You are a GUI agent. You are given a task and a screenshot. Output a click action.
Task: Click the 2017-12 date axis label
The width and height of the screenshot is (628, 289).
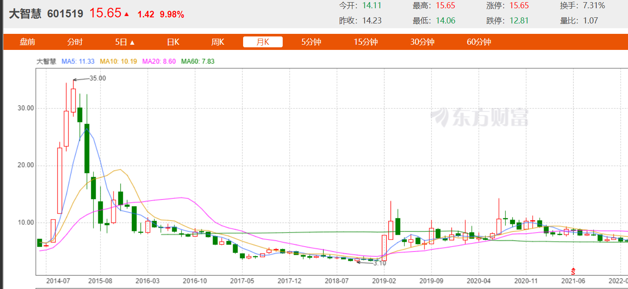pos(290,281)
